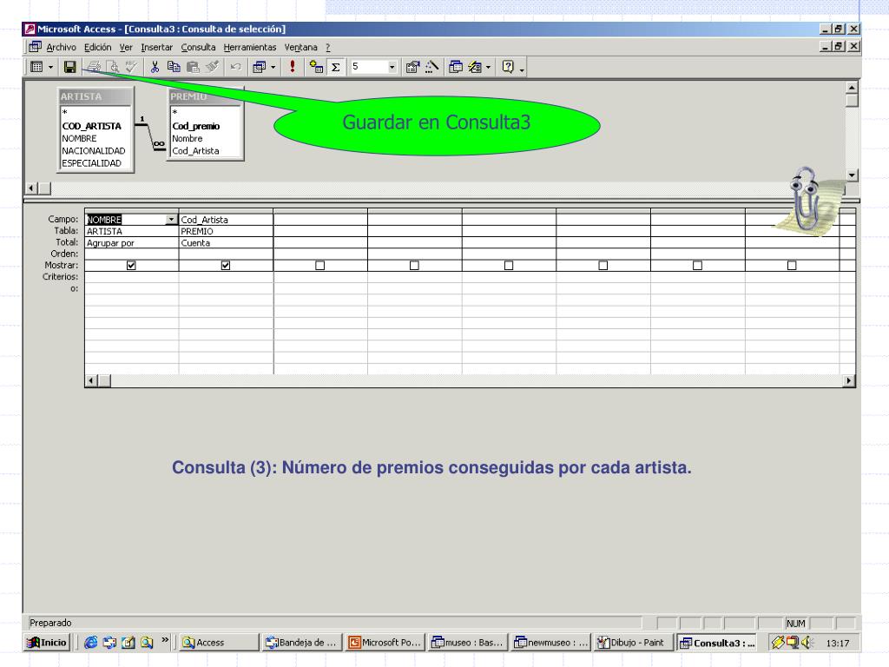
Task: Click the Paste icon
Action: (194, 67)
